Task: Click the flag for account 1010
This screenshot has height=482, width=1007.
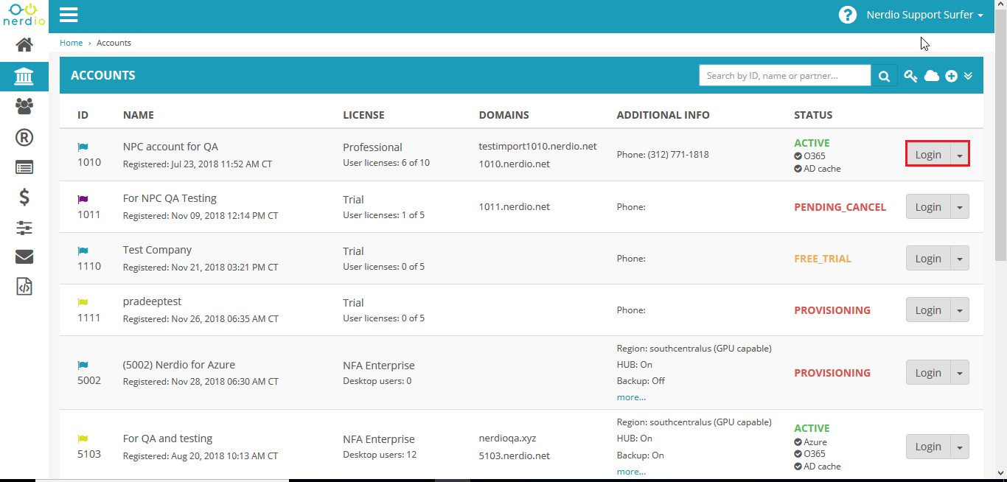Action: pos(83,147)
